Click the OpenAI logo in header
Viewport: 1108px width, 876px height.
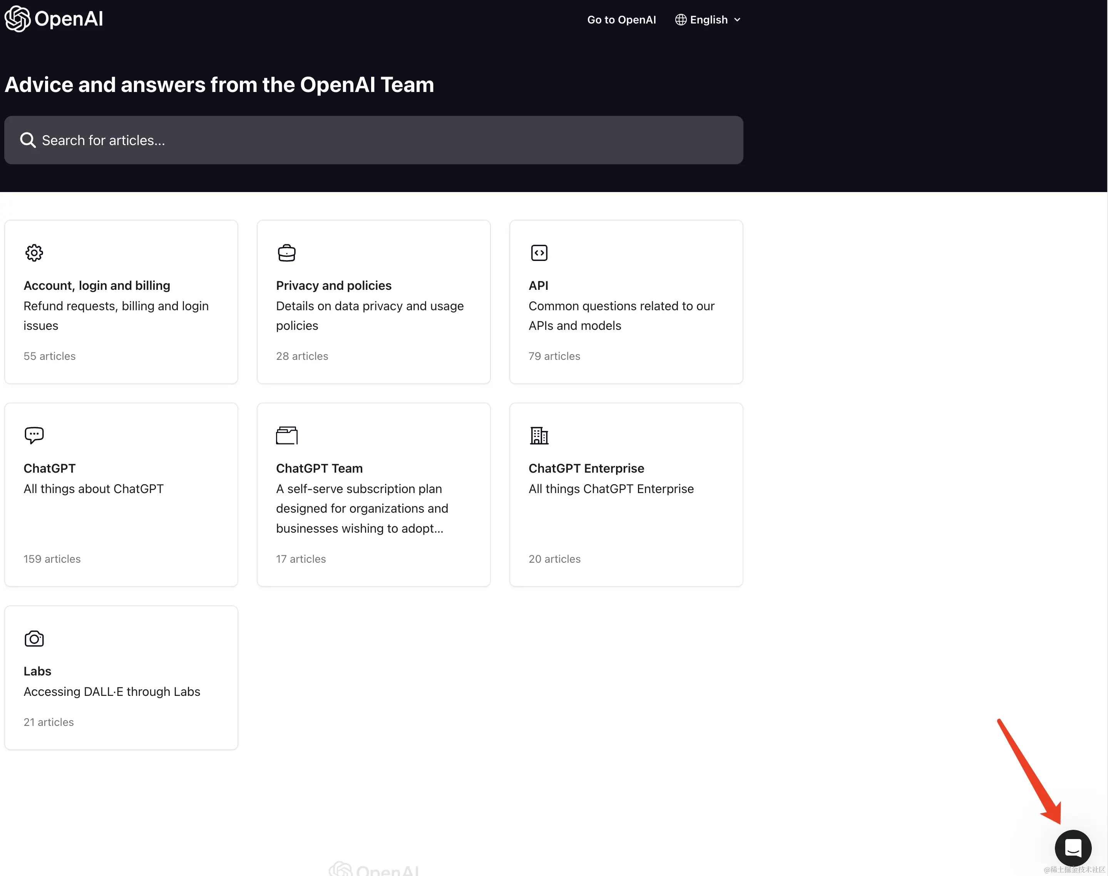click(x=54, y=19)
